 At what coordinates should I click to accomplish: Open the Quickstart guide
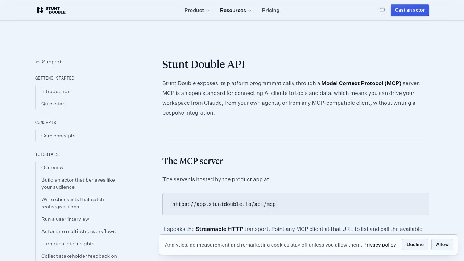54,104
